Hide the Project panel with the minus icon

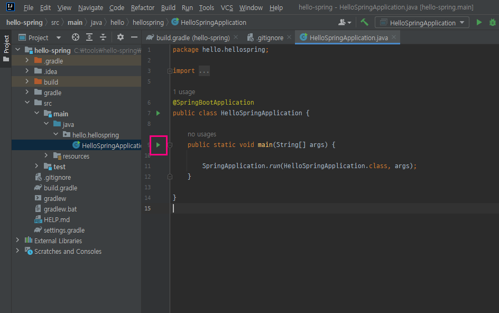tap(134, 37)
